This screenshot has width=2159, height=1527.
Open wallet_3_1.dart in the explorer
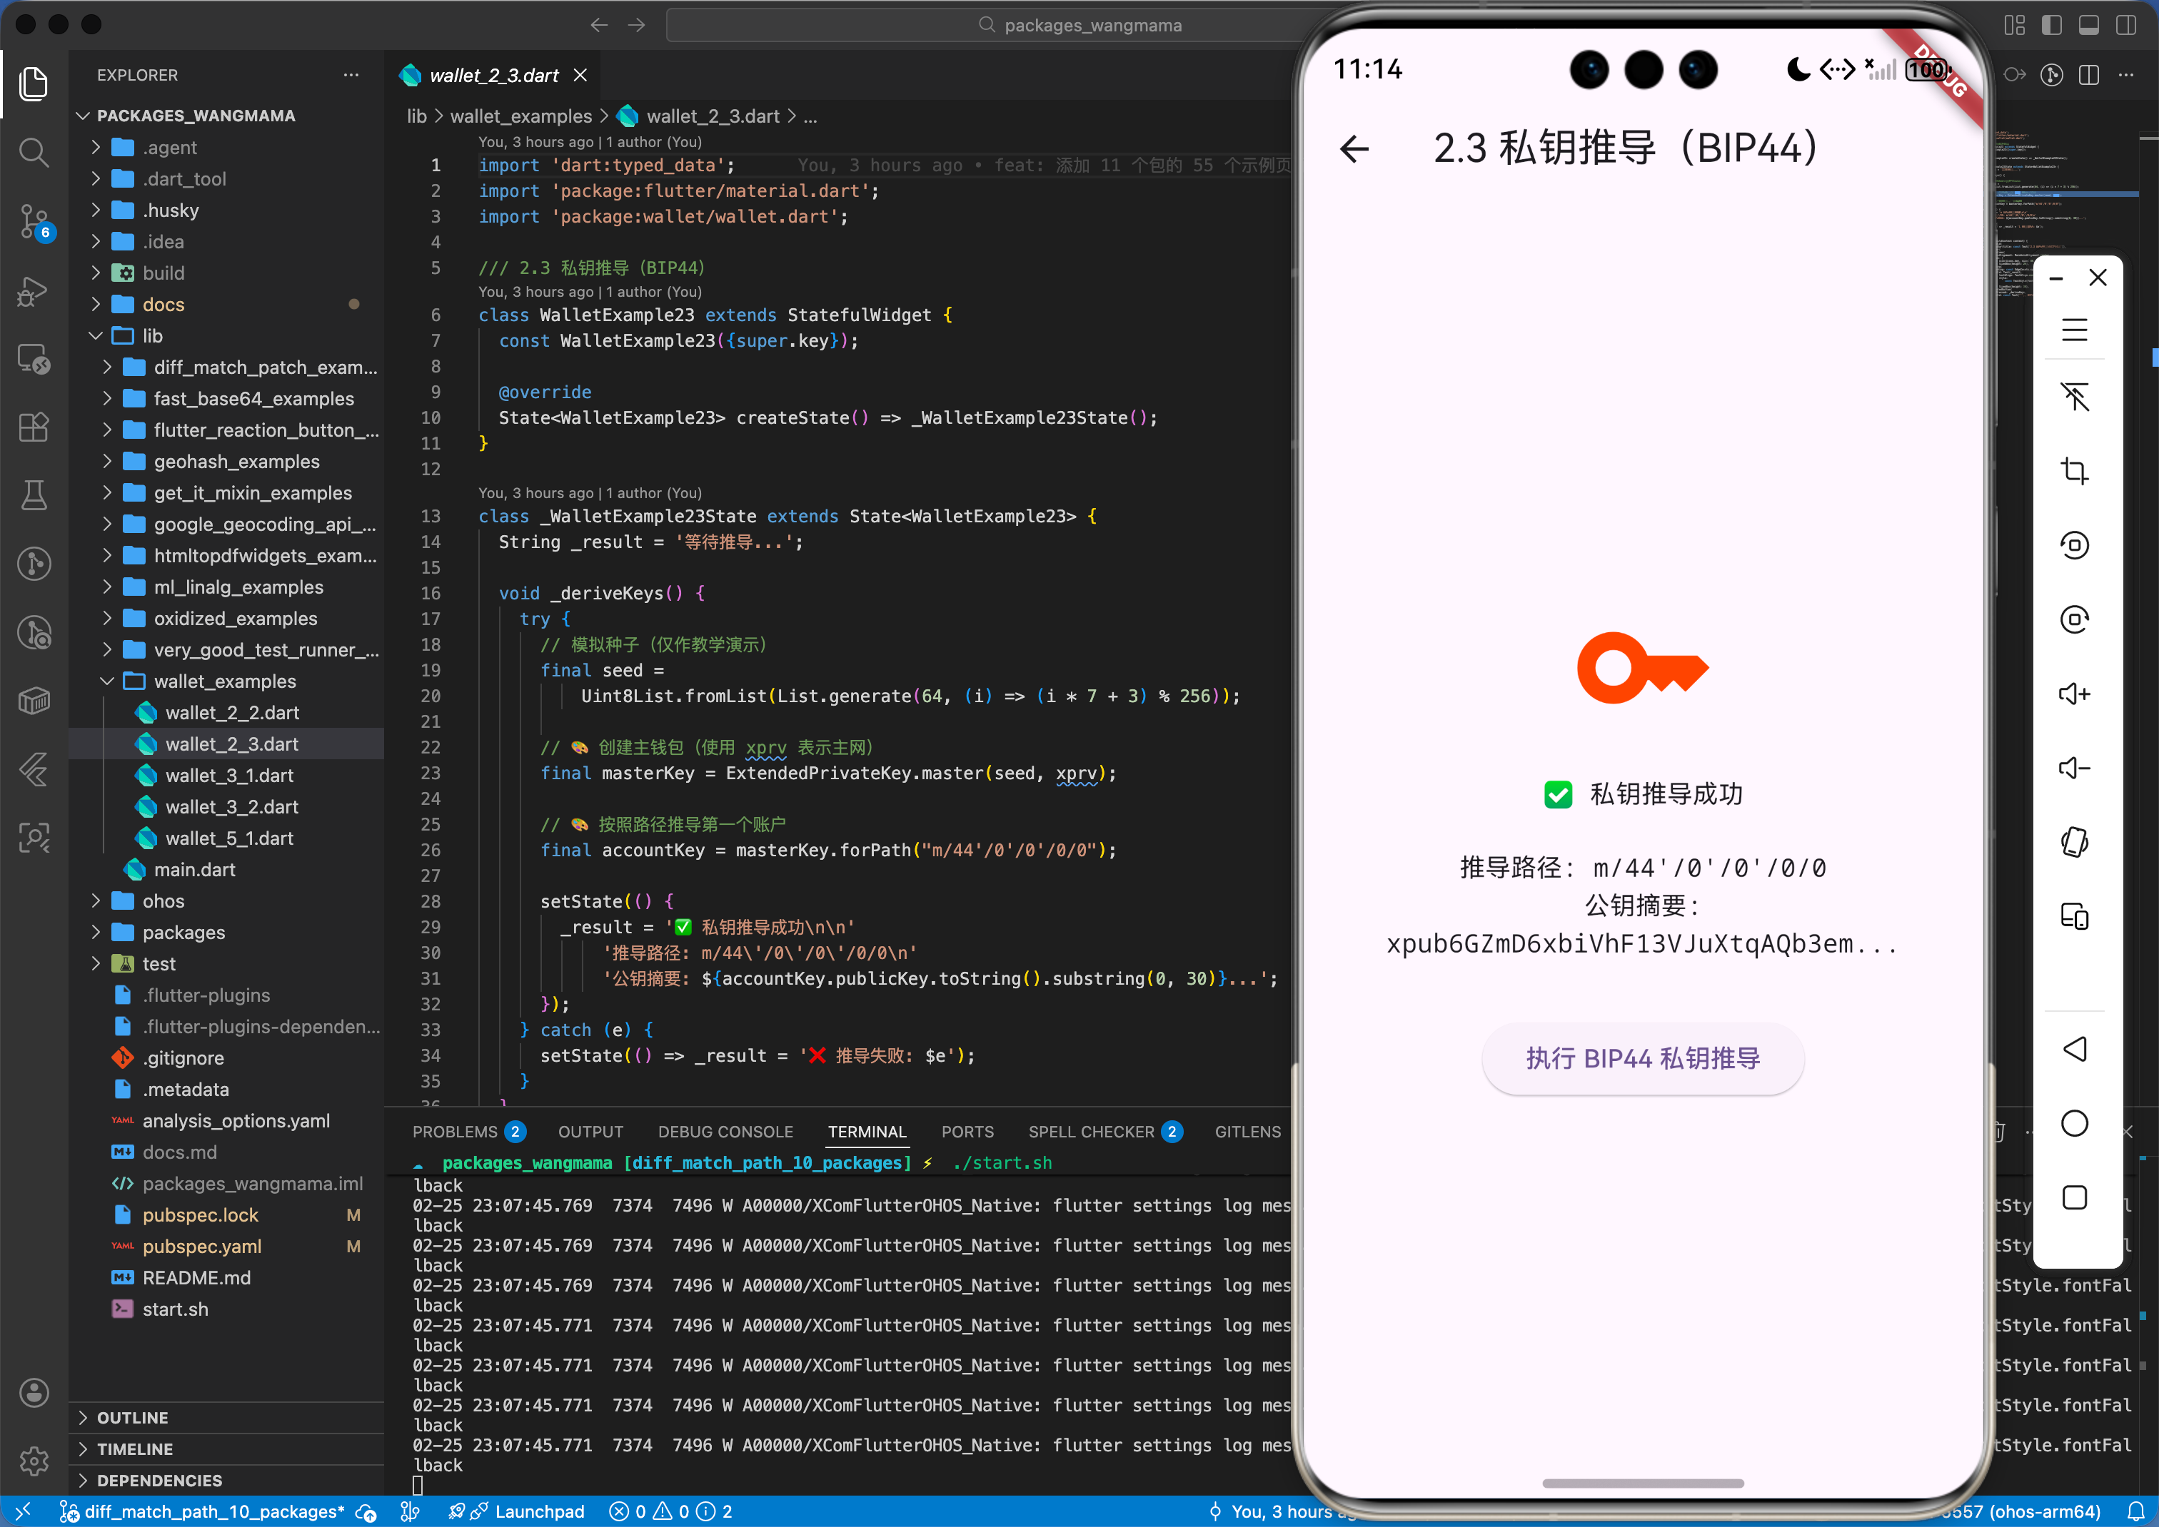click(x=228, y=776)
